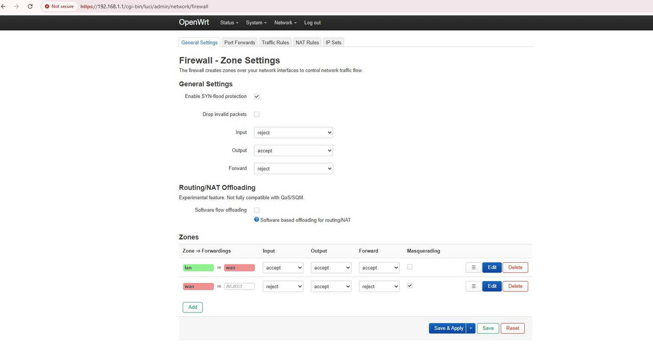Click the red wan zone badge

(199, 287)
